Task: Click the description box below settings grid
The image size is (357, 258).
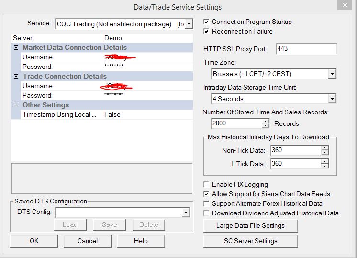Action: click(102, 178)
